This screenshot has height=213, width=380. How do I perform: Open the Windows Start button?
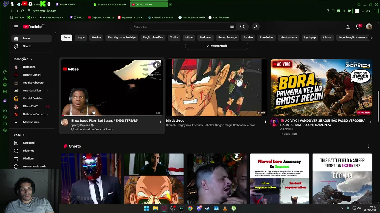click(146, 208)
